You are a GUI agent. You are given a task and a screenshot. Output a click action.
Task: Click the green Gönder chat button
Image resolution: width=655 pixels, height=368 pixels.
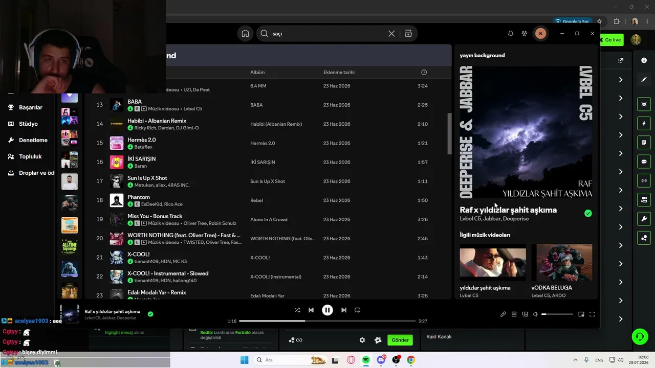click(400, 340)
